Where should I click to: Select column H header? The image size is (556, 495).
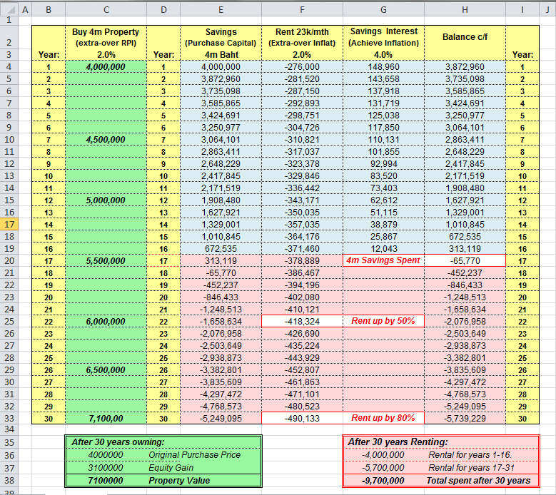pyautogui.click(x=465, y=9)
